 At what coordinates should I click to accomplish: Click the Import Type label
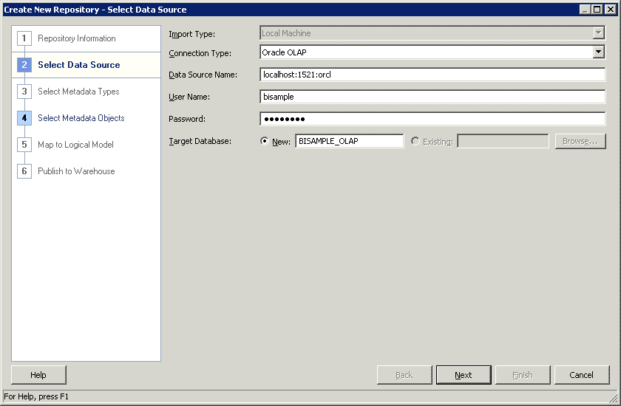[191, 34]
